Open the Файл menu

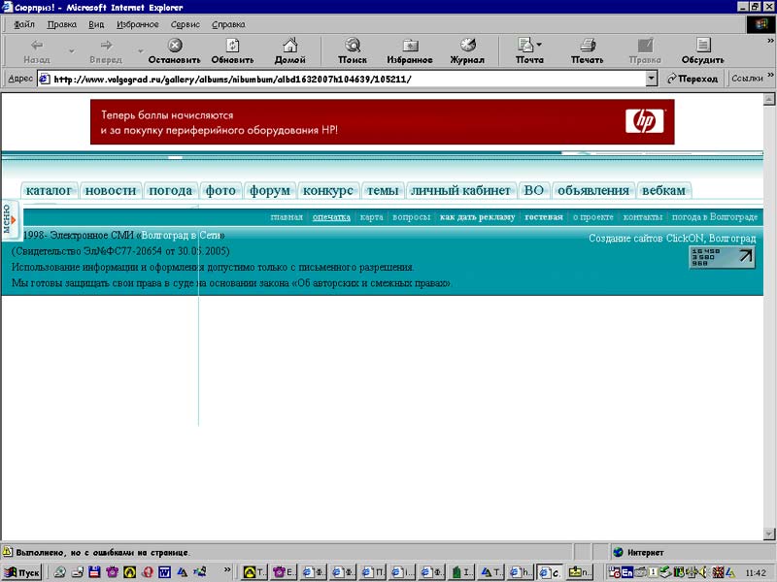(24, 23)
